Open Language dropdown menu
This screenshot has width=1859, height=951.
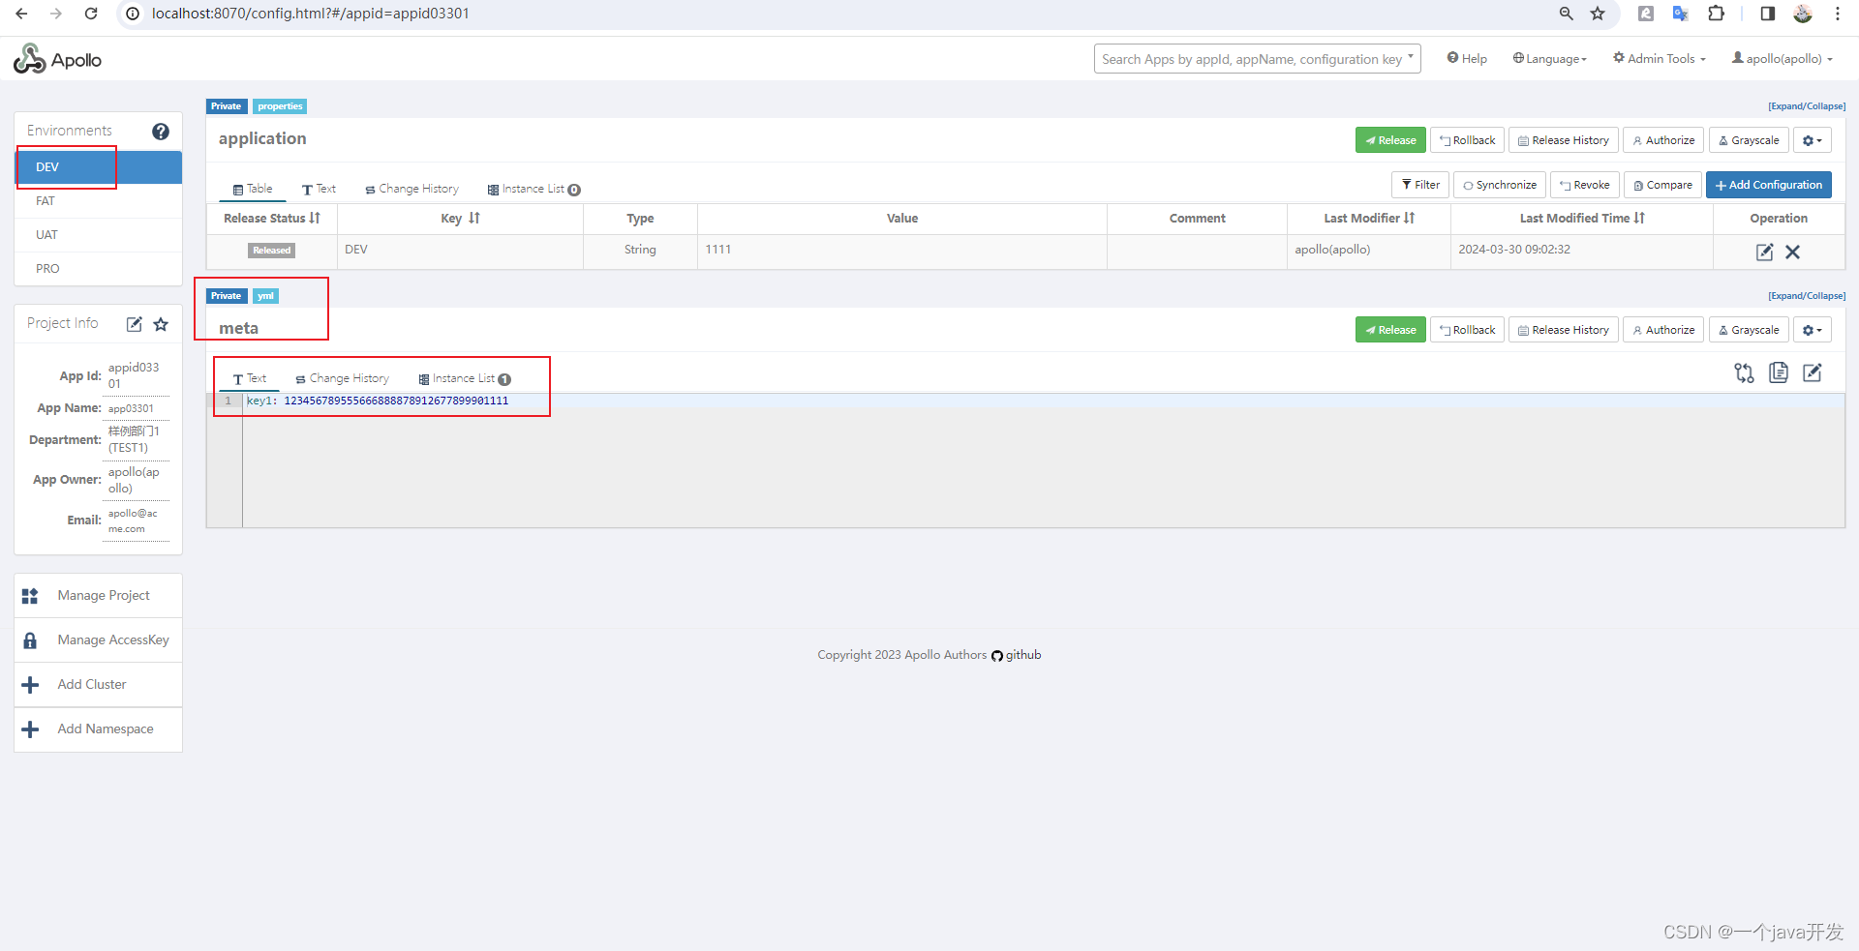pos(1550,59)
